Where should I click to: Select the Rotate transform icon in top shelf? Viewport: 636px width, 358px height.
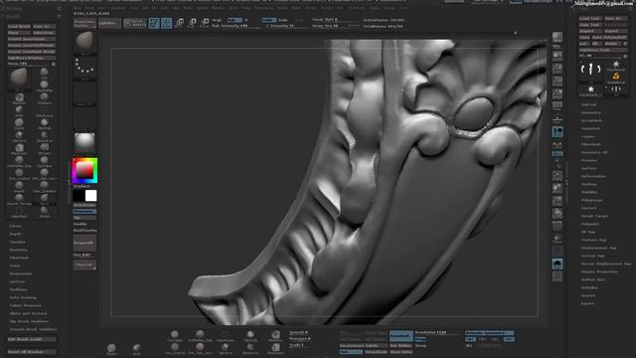click(x=205, y=23)
